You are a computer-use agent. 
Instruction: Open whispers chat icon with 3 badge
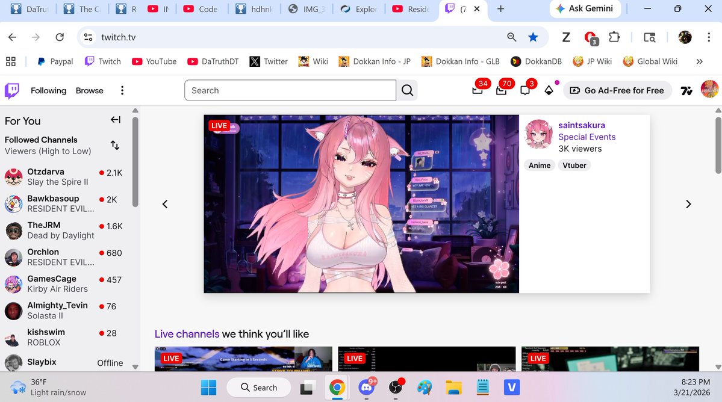(525, 90)
